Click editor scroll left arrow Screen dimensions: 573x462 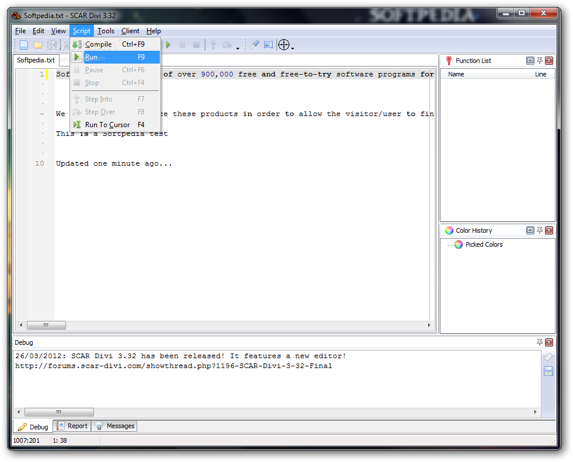pyautogui.click(x=21, y=325)
